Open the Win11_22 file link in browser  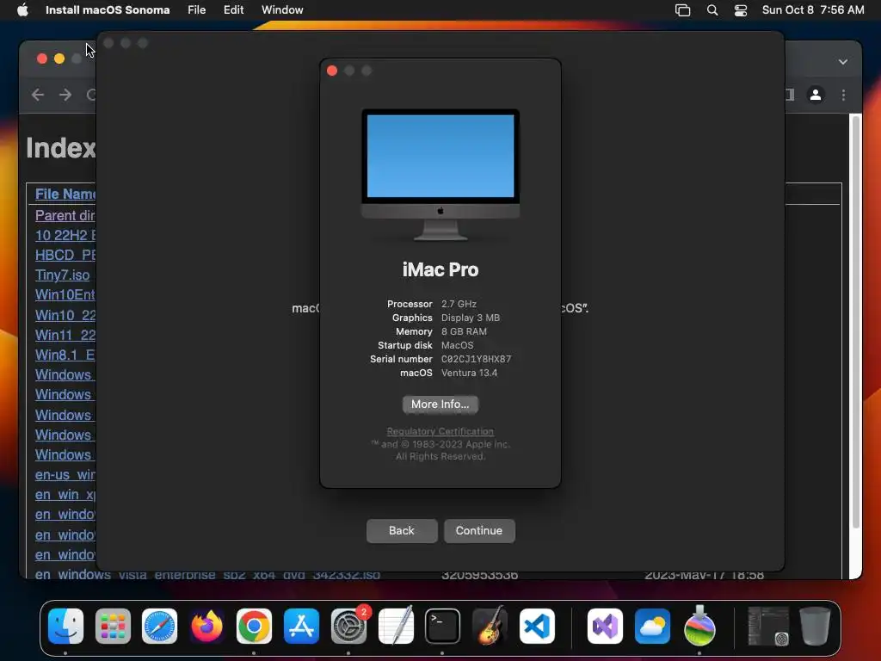coord(65,335)
